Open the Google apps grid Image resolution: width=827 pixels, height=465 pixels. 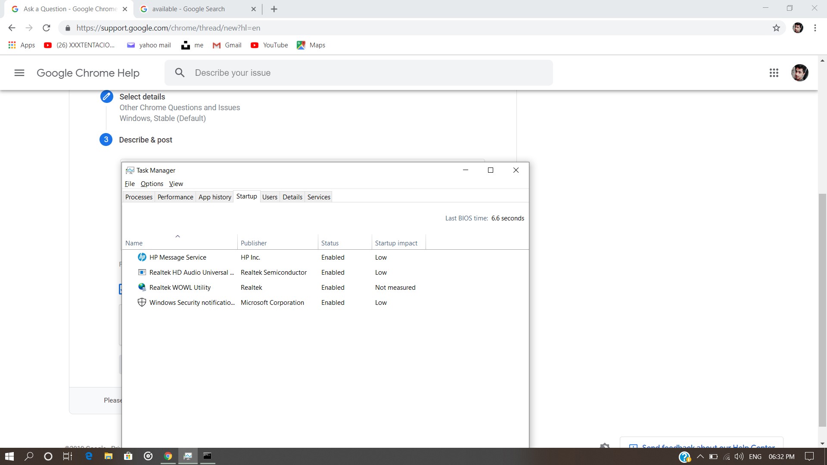pos(774,73)
